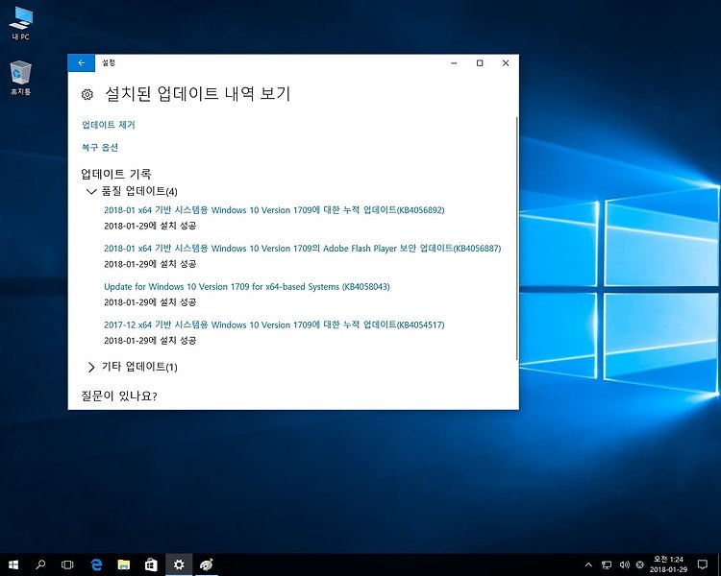
Task: Click the 업데이트 기록 heading
Action: (x=116, y=174)
